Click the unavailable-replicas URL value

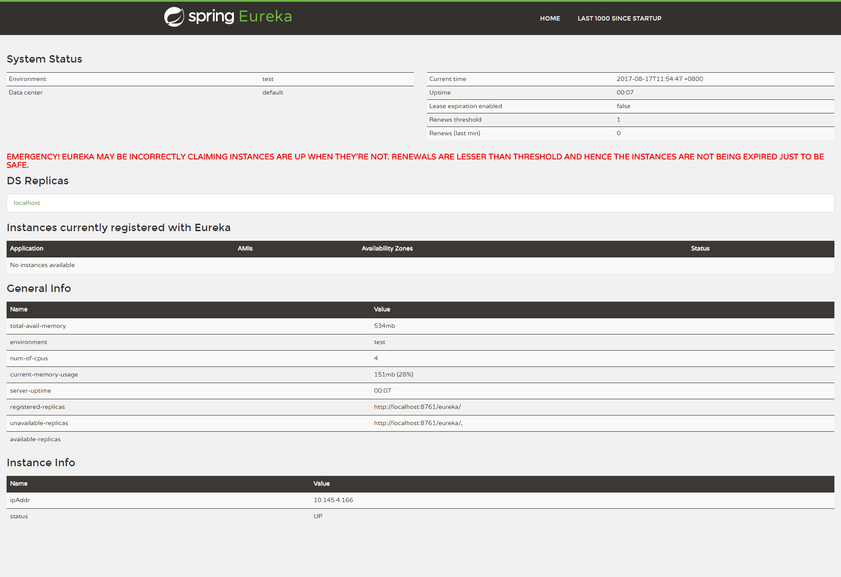coord(418,423)
